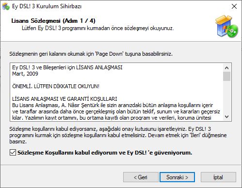This screenshot has height=188, width=242.
Task: Cancel setup with the İptal button
Action: (218, 177)
